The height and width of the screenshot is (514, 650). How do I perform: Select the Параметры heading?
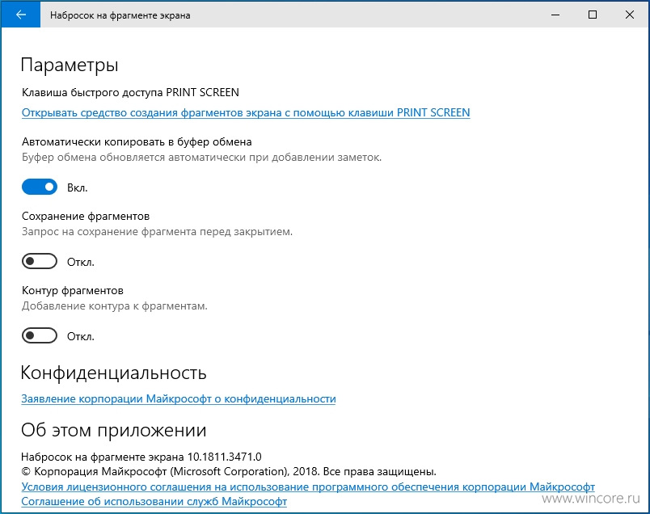point(70,65)
